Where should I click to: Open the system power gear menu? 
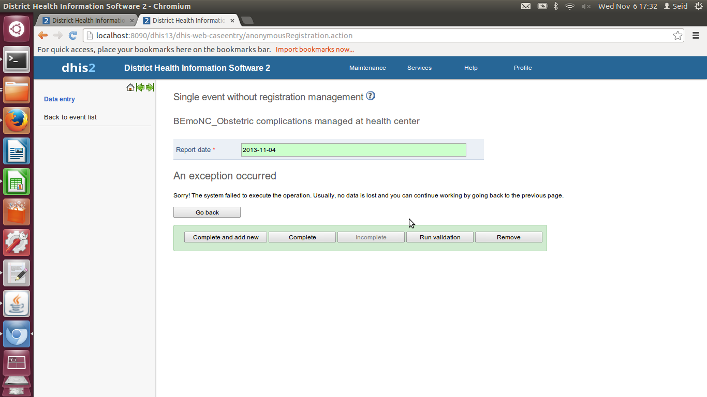pyautogui.click(x=698, y=6)
